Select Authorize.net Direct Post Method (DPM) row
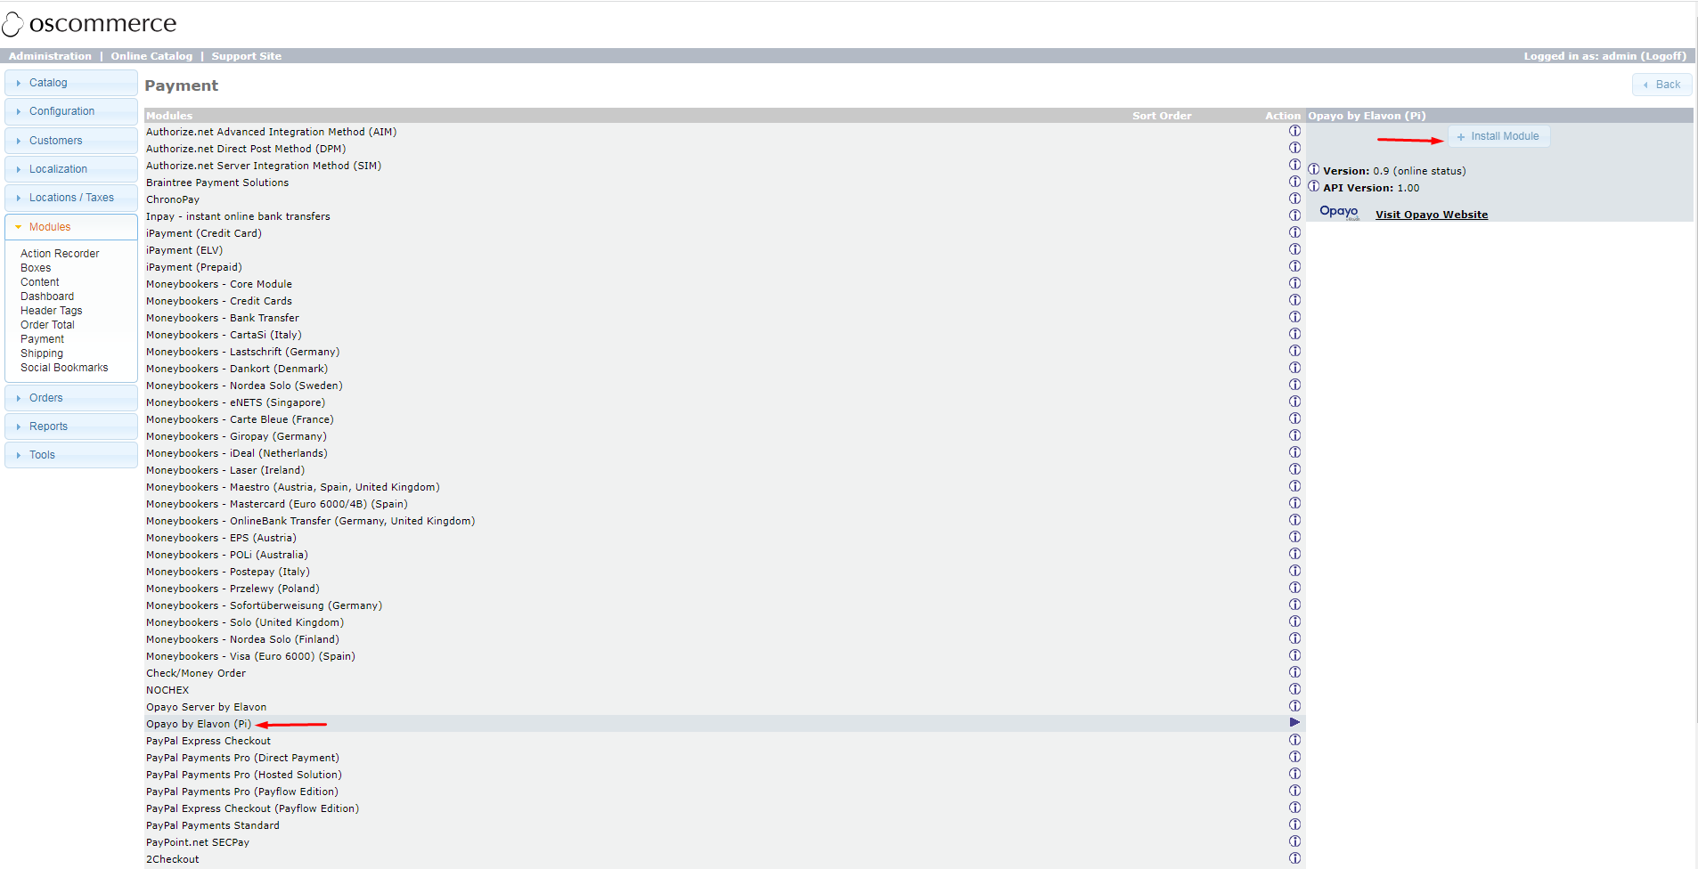The height and width of the screenshot is (869, 1698). click(x=724, y=149)
